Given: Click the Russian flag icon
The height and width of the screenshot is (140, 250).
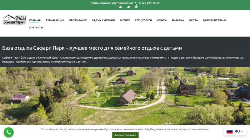Looking at the screenshot, I should [230, 131].
